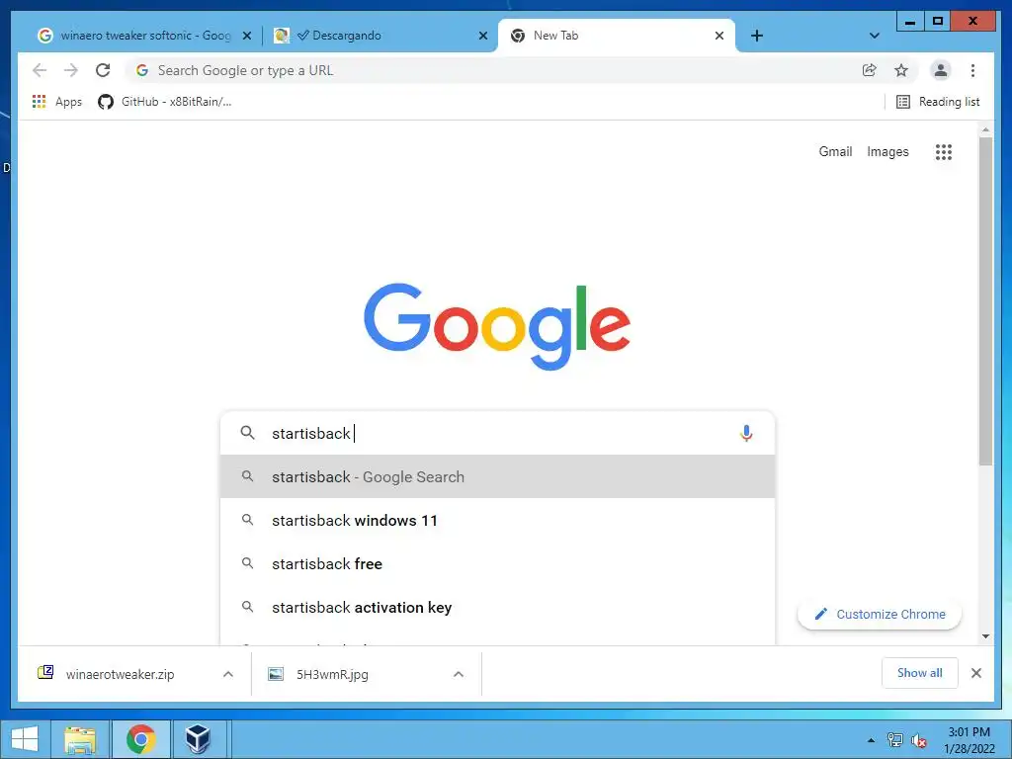Select 'startisback - Google Search' suggestion

[x=497, y=476]
